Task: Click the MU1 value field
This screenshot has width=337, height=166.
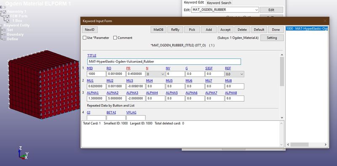Action: 96,86
